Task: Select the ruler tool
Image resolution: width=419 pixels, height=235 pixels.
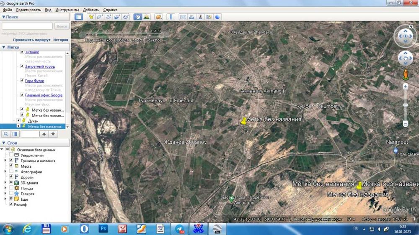Action: coord(171,17)
